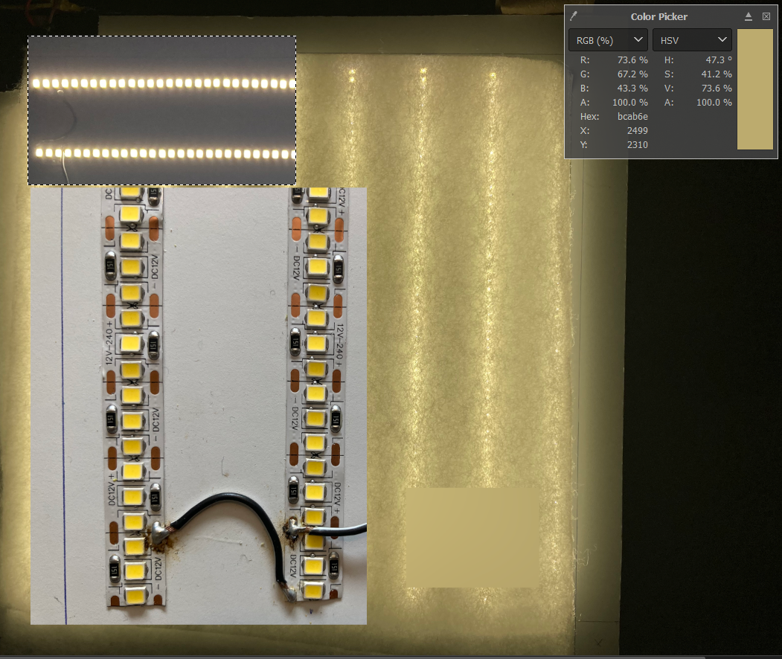Click the H value 47.3 °
Viewport: 782px width, 659px height.
tap(719, 60)
